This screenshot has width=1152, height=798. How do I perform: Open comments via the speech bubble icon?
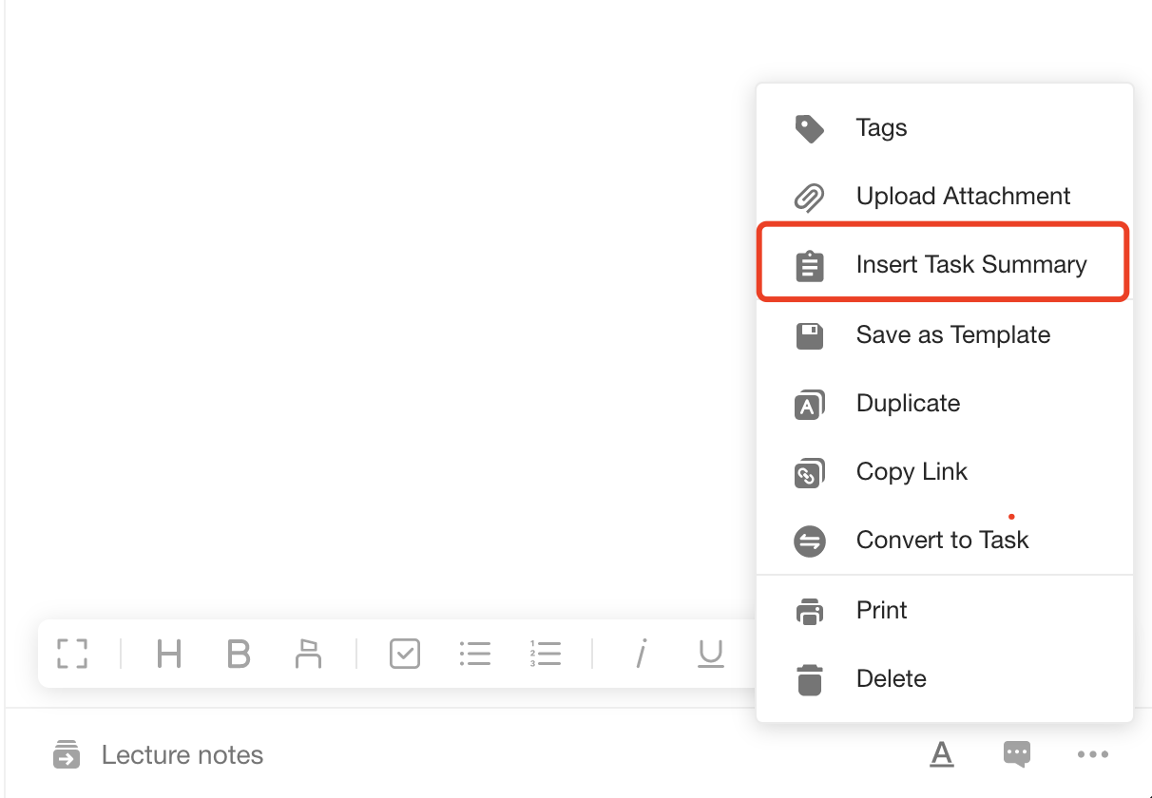point(1016,753)
